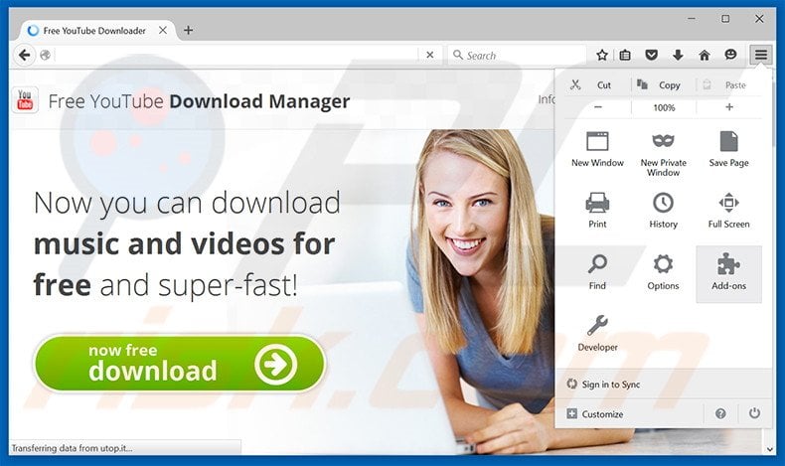Click inside the Search field
Image resolution: width=785 pixels, height=466 pixels.
pyautogui.click(x=517, y=55)
